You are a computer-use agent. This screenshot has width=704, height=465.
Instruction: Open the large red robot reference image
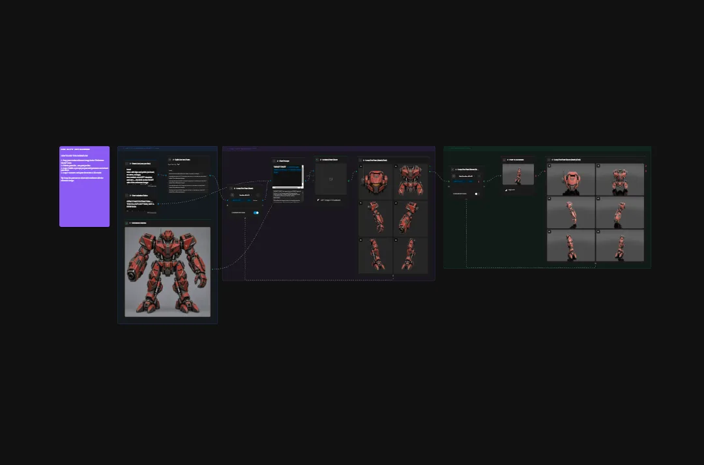tap(168, 272)
